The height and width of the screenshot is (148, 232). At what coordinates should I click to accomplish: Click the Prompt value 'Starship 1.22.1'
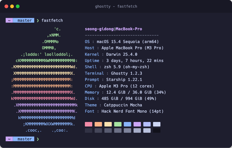124,80
